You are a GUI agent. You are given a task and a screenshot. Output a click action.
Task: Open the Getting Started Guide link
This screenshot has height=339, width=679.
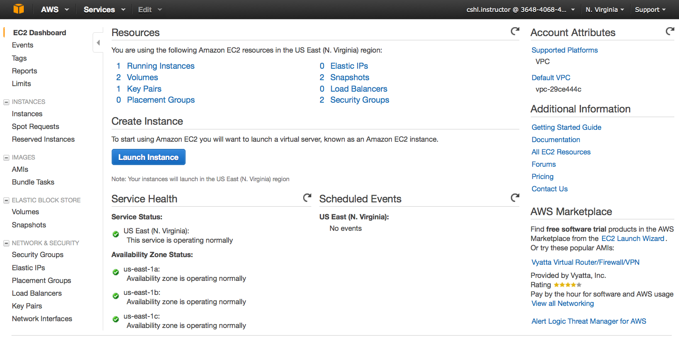point(566,127)
